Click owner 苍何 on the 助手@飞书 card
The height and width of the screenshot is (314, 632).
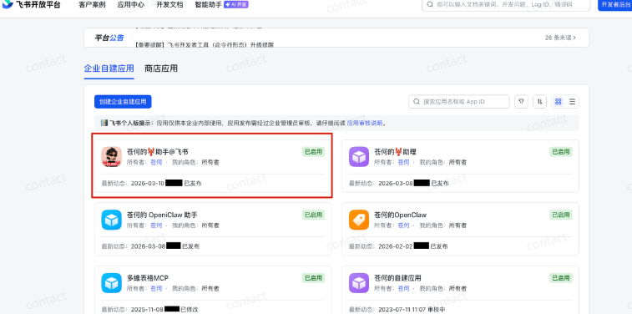(x=156, y=163)
